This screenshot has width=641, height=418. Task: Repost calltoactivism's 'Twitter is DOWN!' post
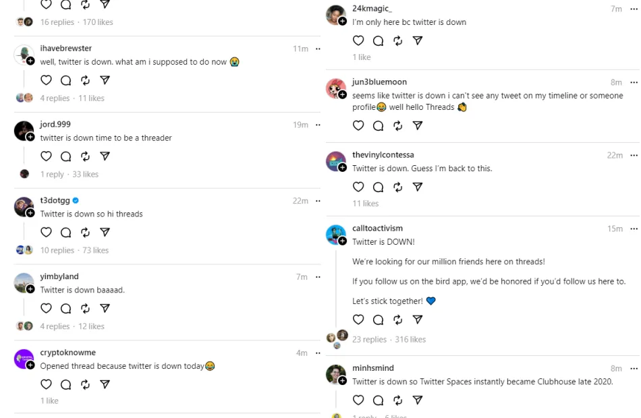(x=397, y=320)
